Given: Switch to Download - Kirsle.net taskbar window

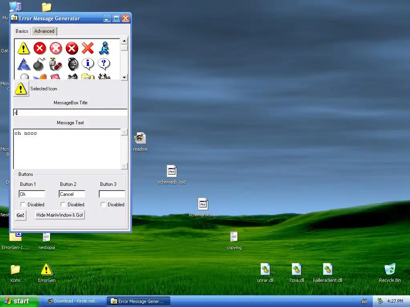Looking at the screenshot, I should coord(74,301).
